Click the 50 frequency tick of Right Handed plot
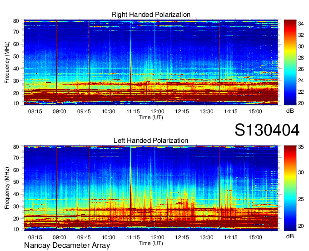 16,56
